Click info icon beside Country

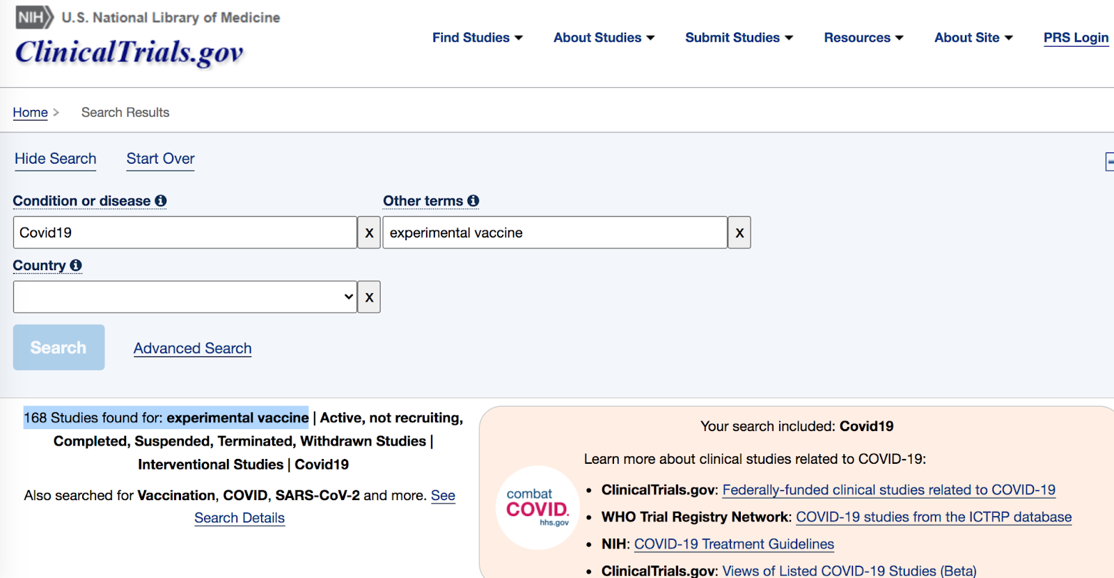coord(76,265)
